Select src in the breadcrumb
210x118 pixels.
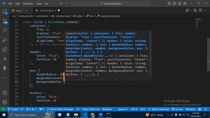pos(14,16)
